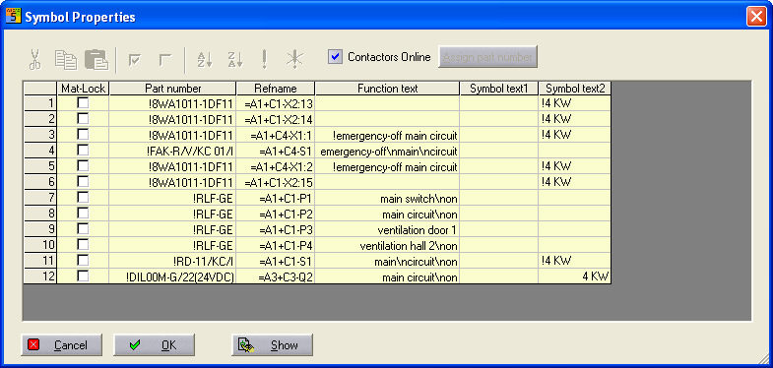773x368 pixels.
Task: Select function text ventilation door 1 cell
Action: (388, 229)
